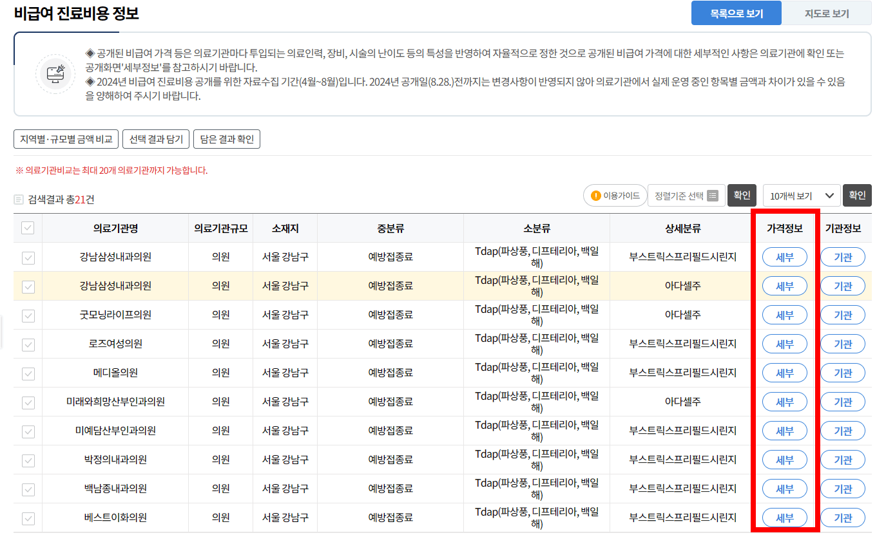Screen dimensions: 886x542
Task: Switch to 목록으로 보기 tab
Action: (737, 14)
